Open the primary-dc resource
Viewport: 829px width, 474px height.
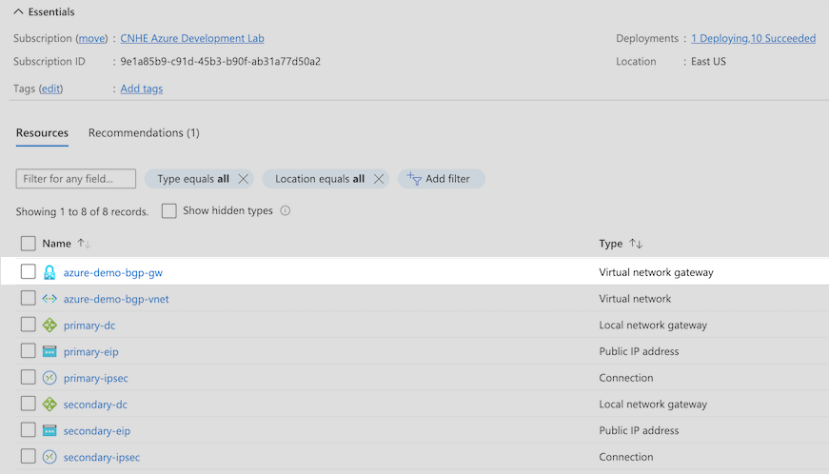point(89,326)
